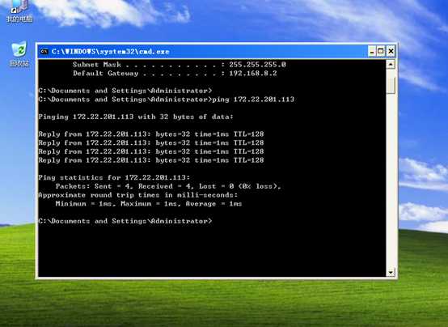Click the Subnet Mask 255.255.255.0 line
Screen dimensions: 448x327
180,65
